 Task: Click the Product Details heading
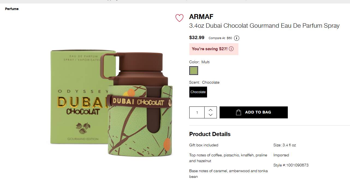tap(210, 134)
